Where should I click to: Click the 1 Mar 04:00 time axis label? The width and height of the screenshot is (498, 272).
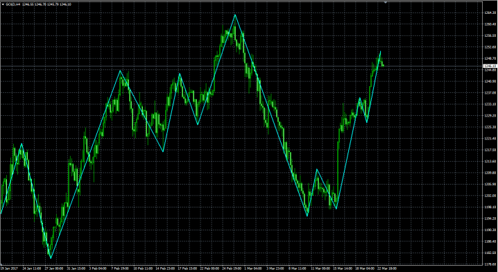click(x=253, y=269)
